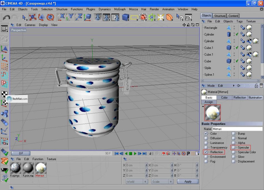Toggle the X-axis lock icon
Image resolution: width=264 pixels, height=190 pixels.
[x=61, y=17]
